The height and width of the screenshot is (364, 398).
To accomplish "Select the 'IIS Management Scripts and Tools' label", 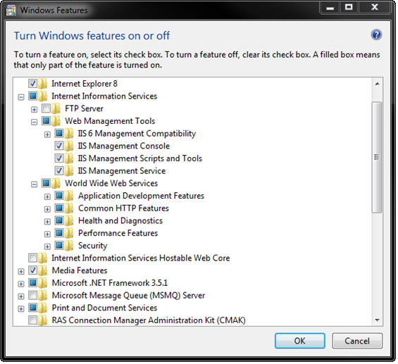I will tap(140, 158).
